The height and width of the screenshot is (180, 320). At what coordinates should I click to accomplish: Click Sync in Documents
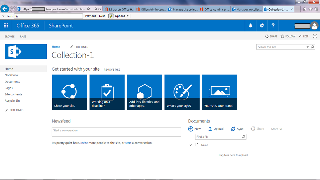tap(237, 129)
